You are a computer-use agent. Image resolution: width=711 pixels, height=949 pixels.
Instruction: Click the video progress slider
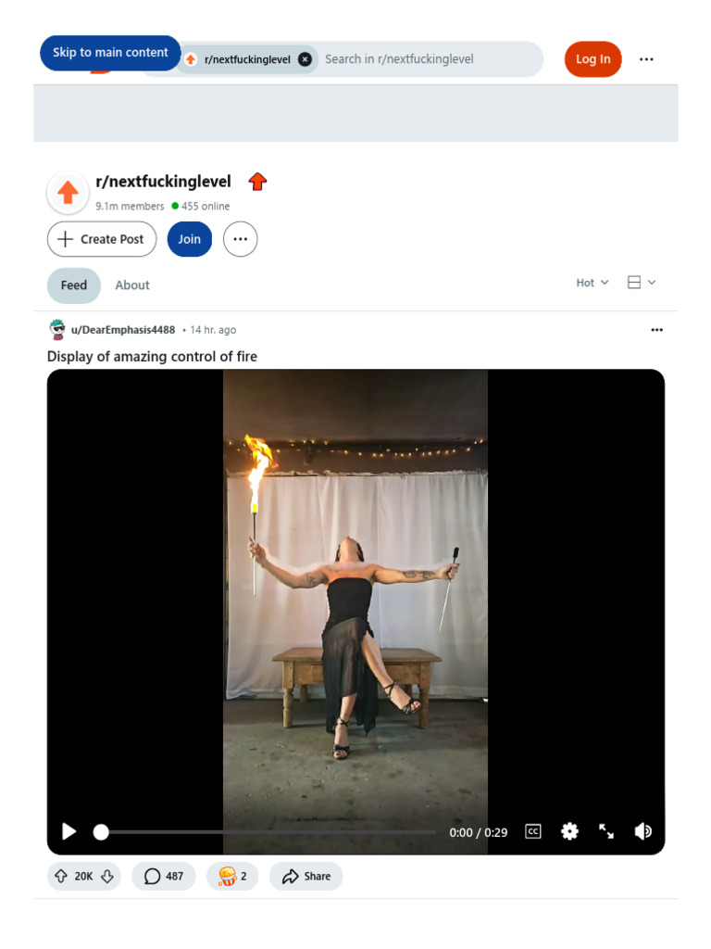268,832
